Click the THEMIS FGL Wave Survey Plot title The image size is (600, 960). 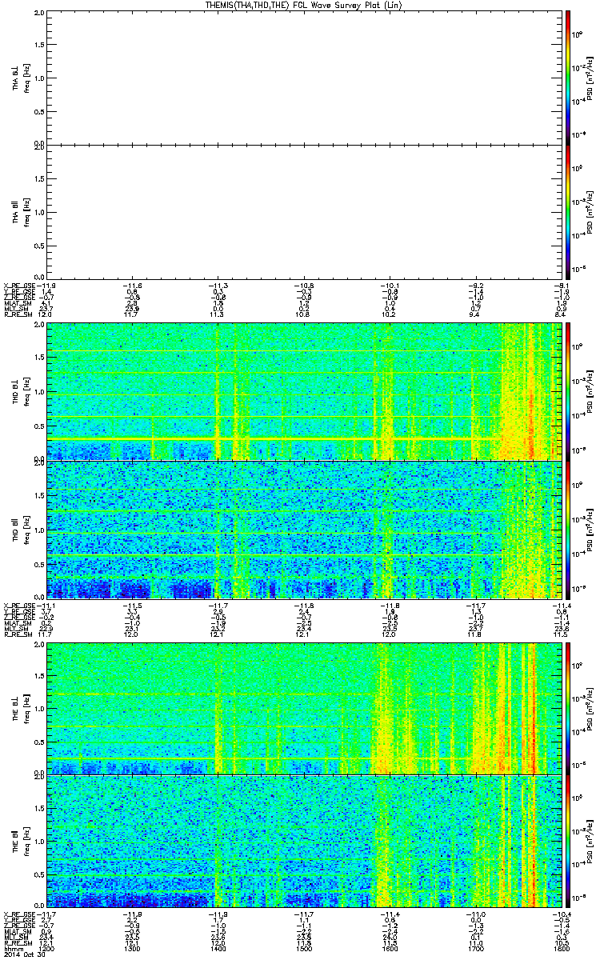tap(304, 5)
